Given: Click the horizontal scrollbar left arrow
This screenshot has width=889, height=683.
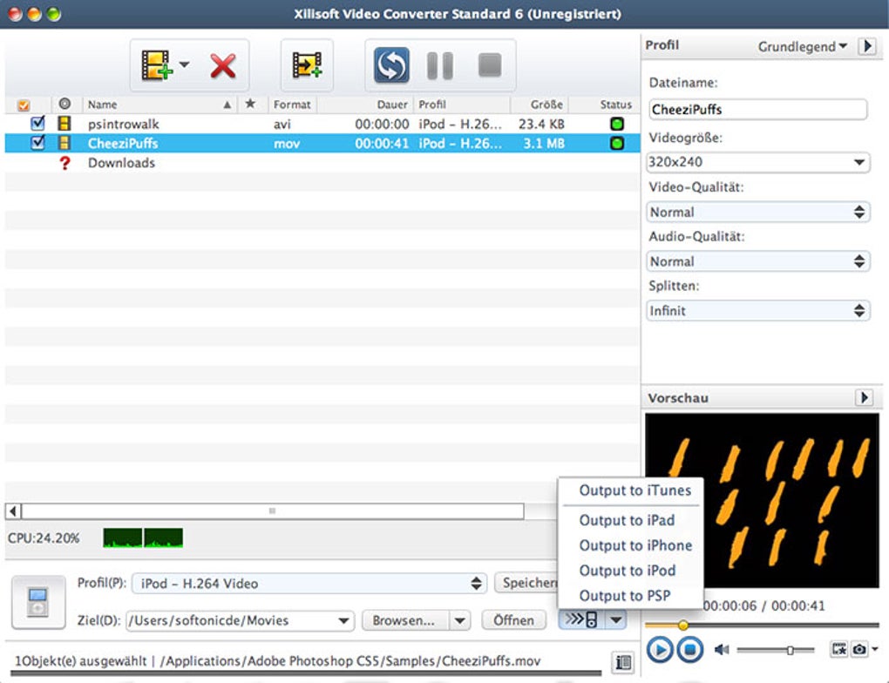Looking at the screenshot, I should tap(13, 511).
